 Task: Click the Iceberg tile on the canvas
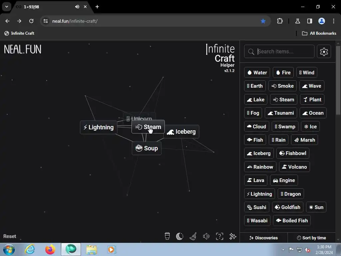point(181,132)
